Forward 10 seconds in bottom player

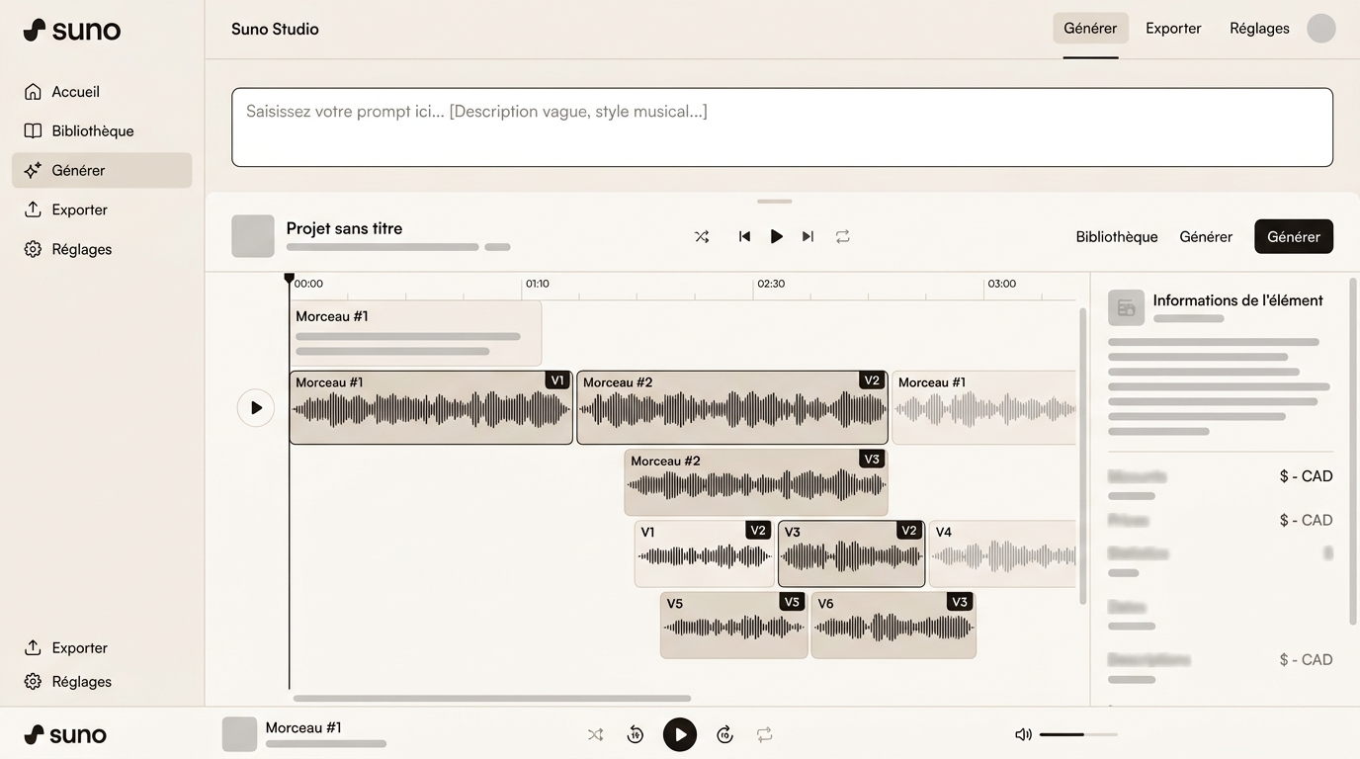724,734
